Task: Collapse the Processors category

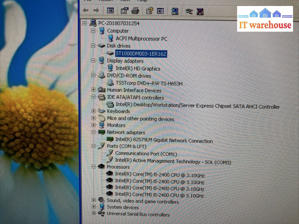Action: [93, 166]
